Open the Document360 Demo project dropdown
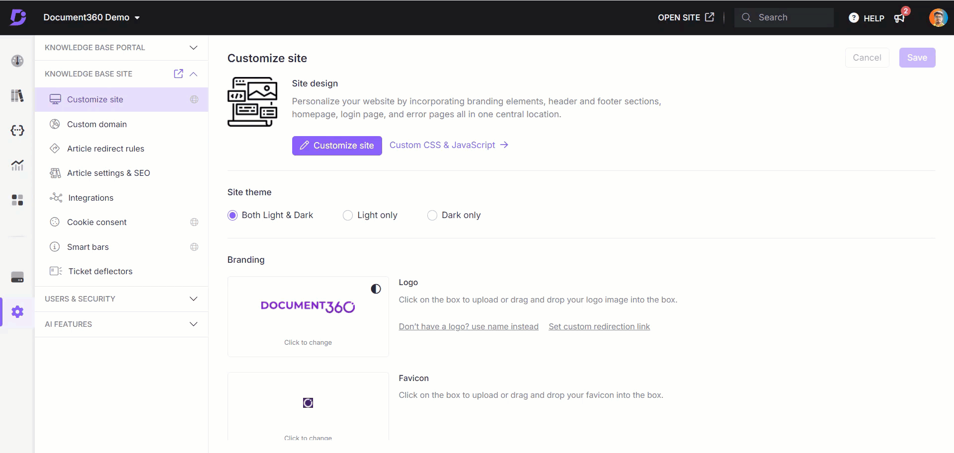This screenshot has height=453, width=954. (x=91, y=17)
